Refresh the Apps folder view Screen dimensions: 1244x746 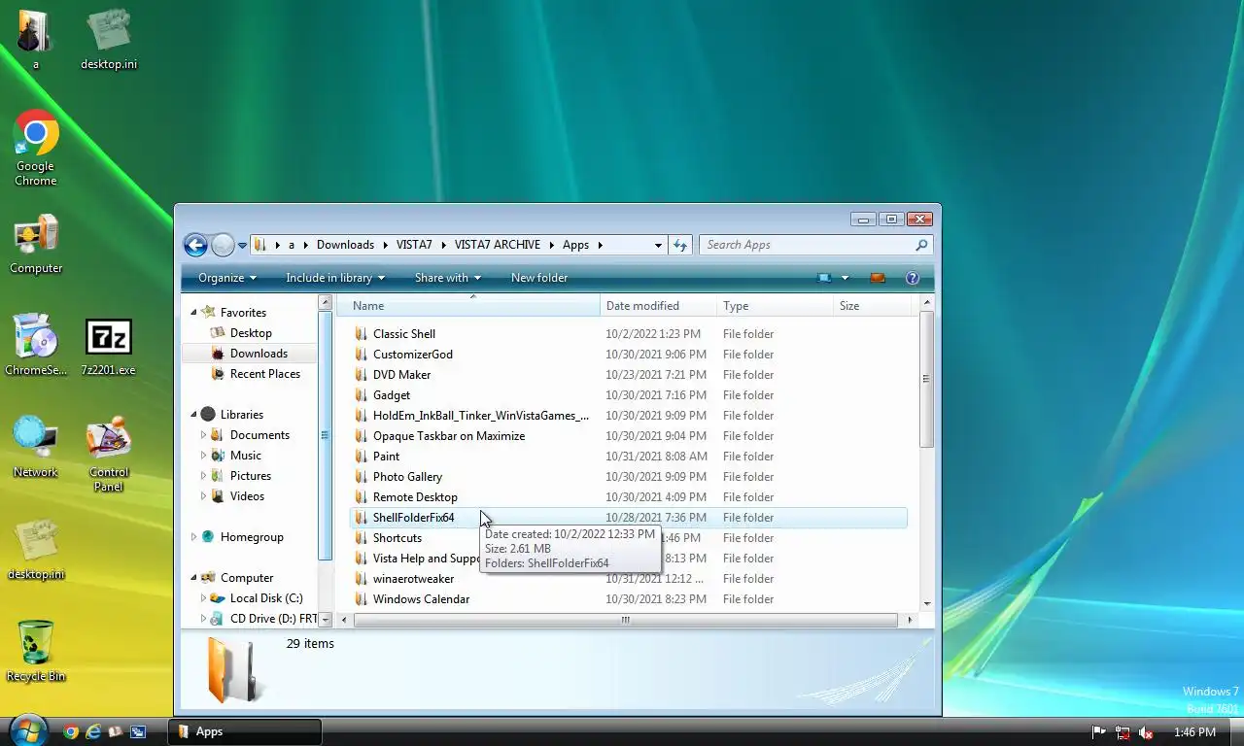pyautogui.click(x=680, y=245)
